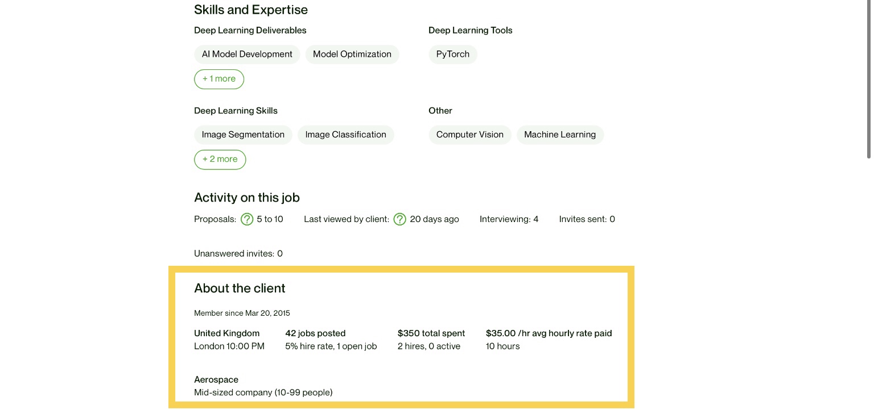Select the Model Optimization skill tag
This screenshot has height=414, width=874.
[x=352, y=55]
